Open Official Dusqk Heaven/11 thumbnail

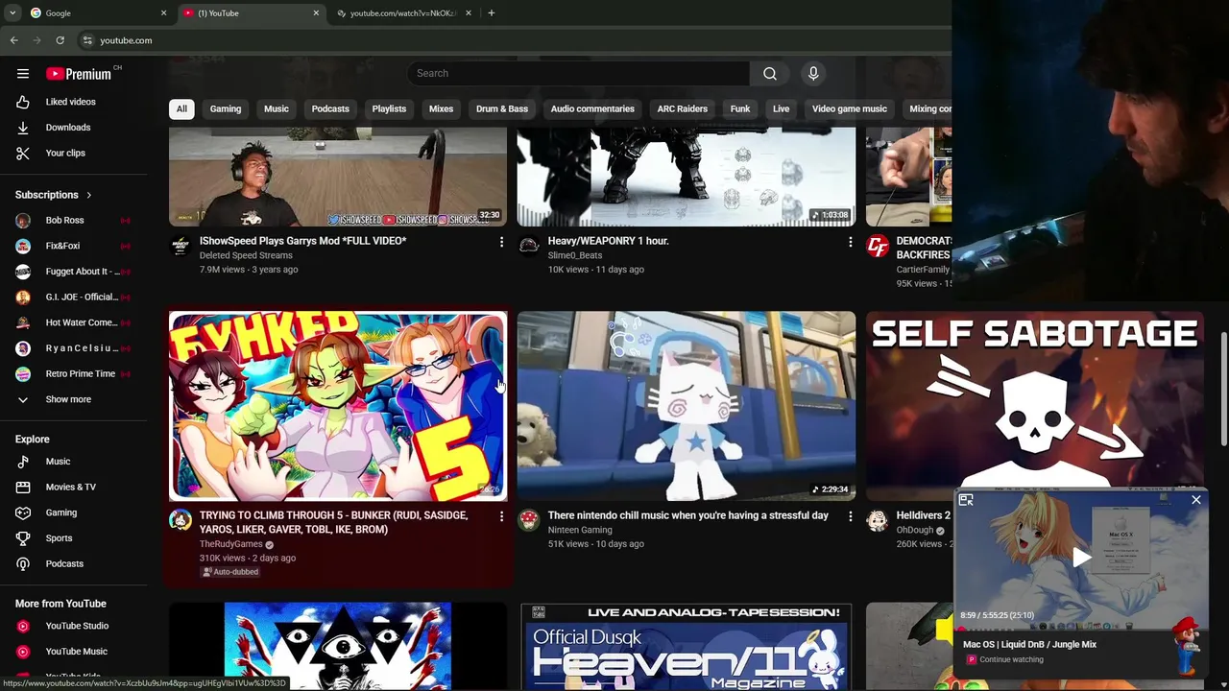687,647
